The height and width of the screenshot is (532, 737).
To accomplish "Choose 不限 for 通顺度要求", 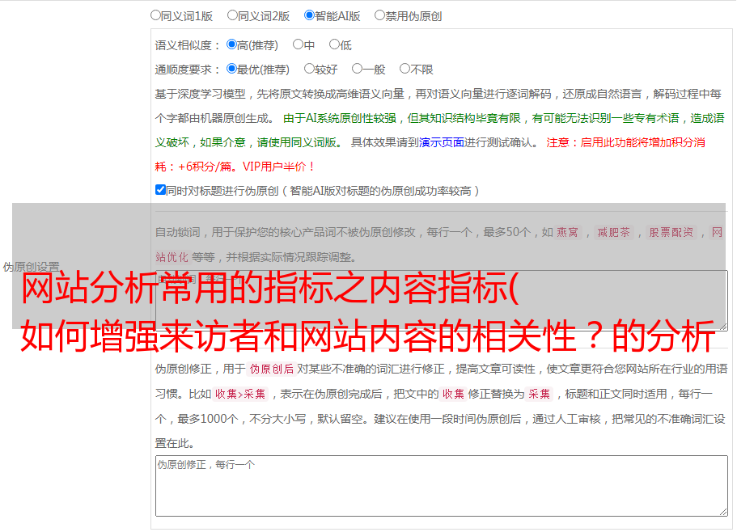I will [x=405, y=69].
